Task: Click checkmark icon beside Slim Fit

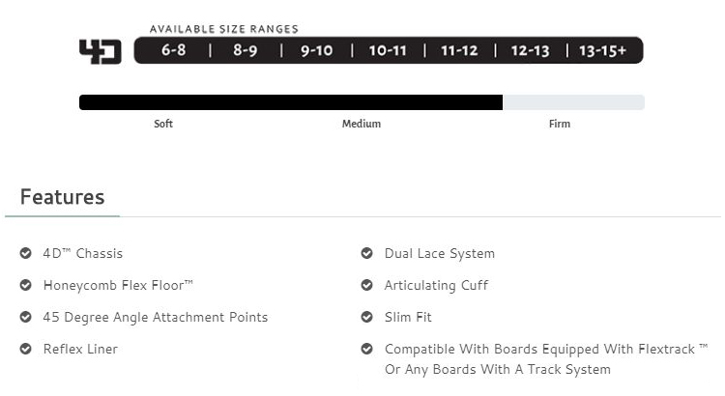Action: coord(366,317)
